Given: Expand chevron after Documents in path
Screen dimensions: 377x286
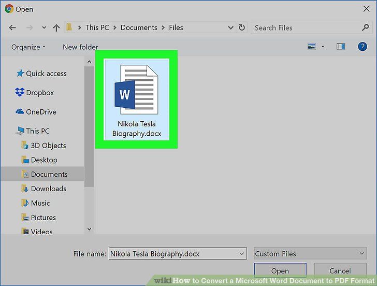Looking at the screenshot, I should pos(163,28).
